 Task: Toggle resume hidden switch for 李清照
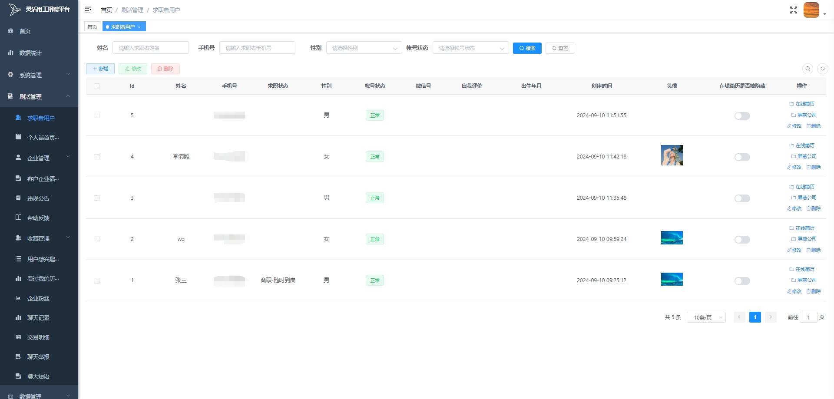[x=742, y=157]
